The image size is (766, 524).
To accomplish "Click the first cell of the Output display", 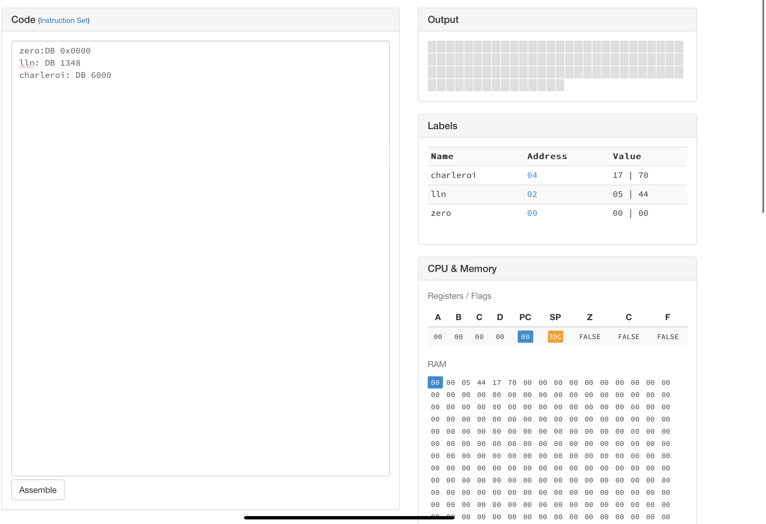I will pyautogui.click(x=432, y=47).
